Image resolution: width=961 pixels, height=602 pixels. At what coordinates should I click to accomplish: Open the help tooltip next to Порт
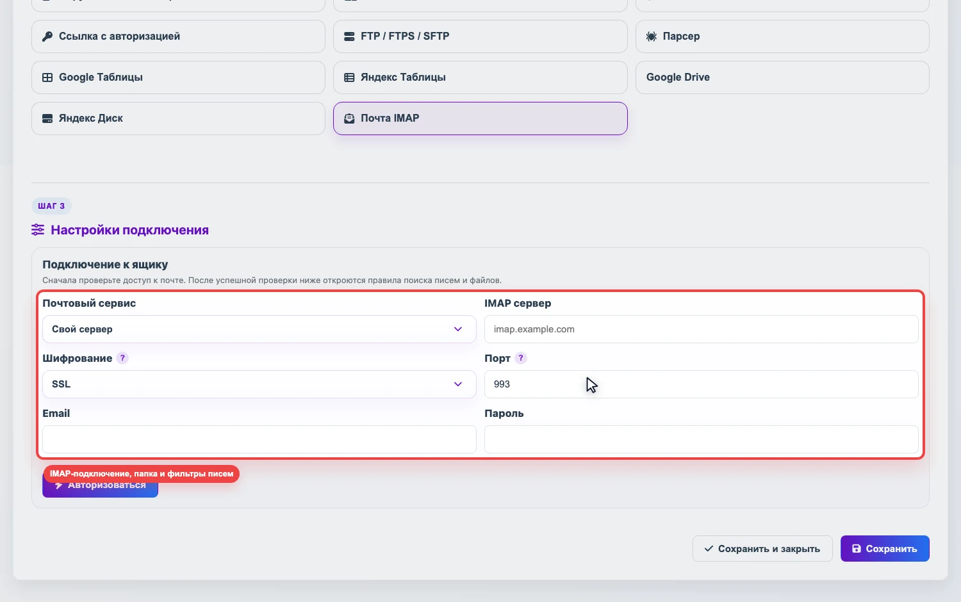(521, 358)
